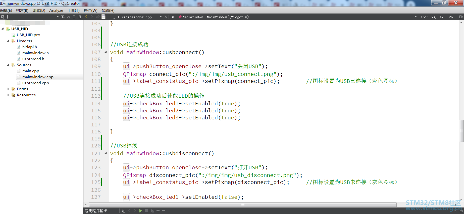Collapse the usbdisconnect function fold marker
Viewport: 464px width, 214px height.
pyautogui.click(x=106, y=153)
